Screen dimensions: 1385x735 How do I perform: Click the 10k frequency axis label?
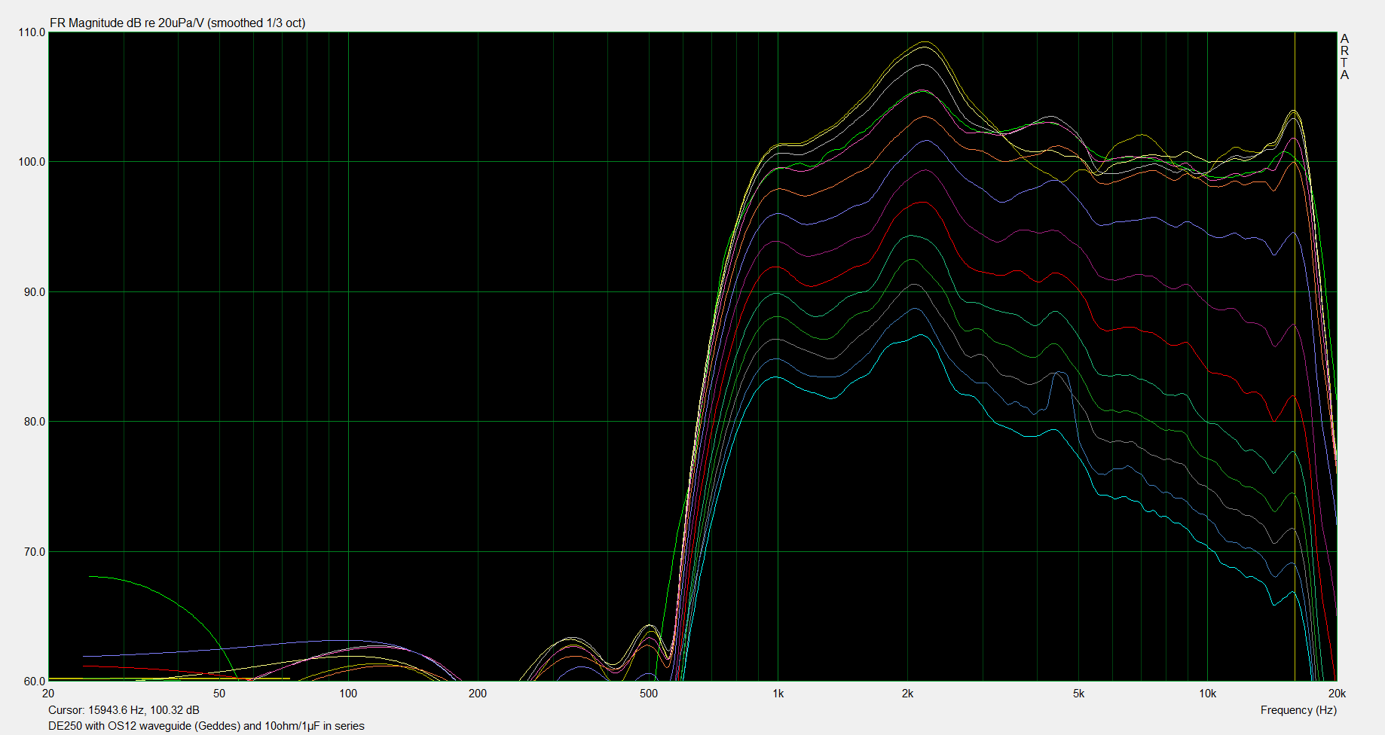point(1208,694)
